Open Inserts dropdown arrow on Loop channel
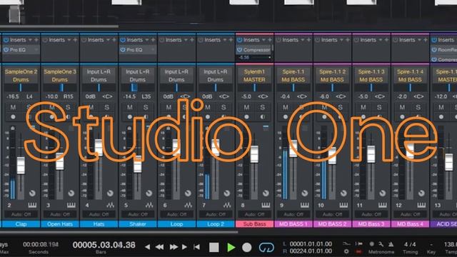The width and height of the screenshot is (457, 257). click(186, 40)
